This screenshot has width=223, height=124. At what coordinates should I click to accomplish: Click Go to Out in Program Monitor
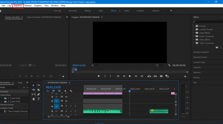click(142, 76)
